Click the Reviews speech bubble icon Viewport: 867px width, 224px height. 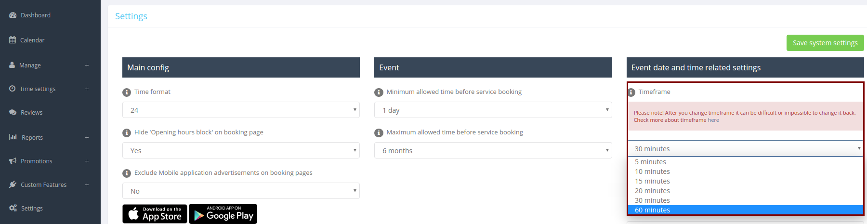coord(13,113)
